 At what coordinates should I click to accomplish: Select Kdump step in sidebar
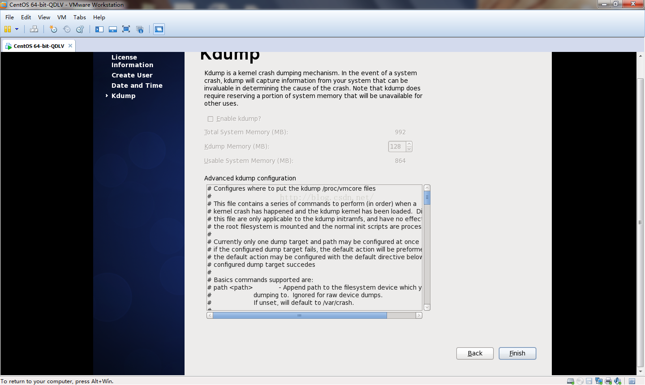(123, 96)
